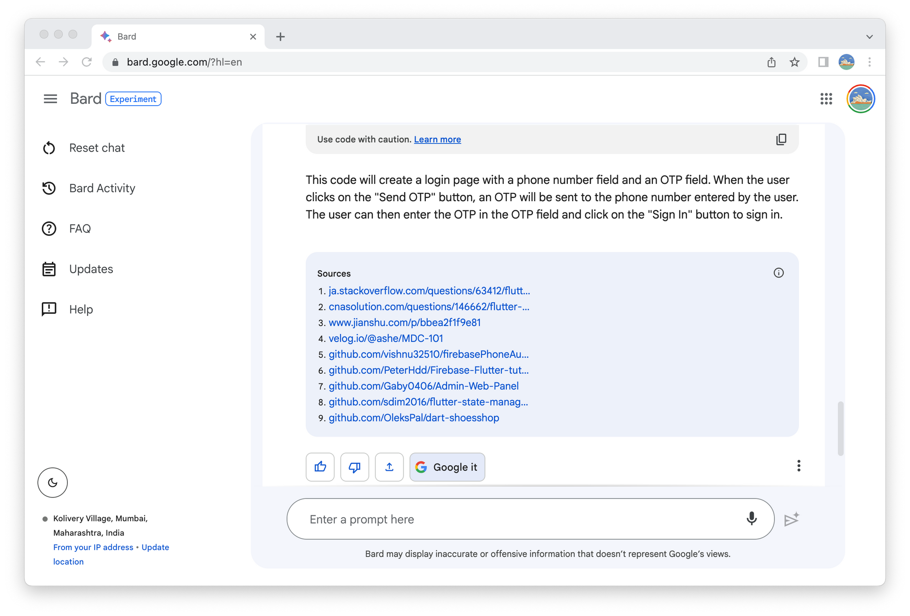Click the share/export response icon
This screenshot has width=910, height=616.
click(389, 467)
